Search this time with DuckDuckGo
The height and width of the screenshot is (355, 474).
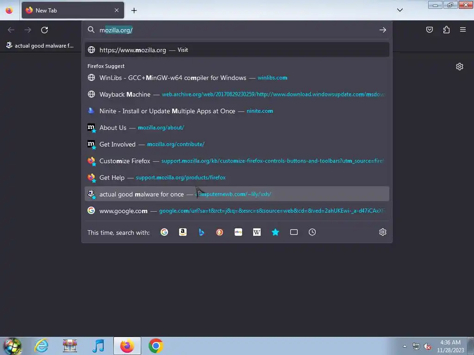point(220,232)
